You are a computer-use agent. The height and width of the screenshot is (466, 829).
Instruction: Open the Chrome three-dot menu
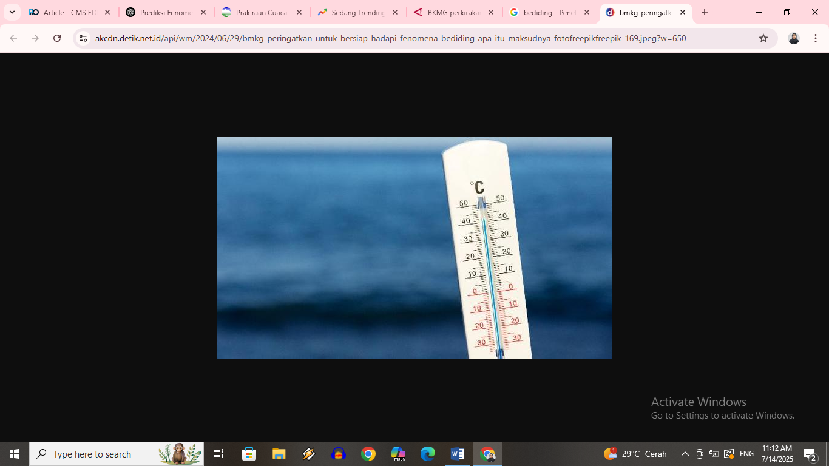point(816,38)
